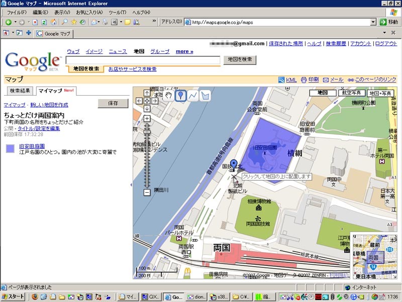Collapse the left panel with arrow

[x=131, y=185]
